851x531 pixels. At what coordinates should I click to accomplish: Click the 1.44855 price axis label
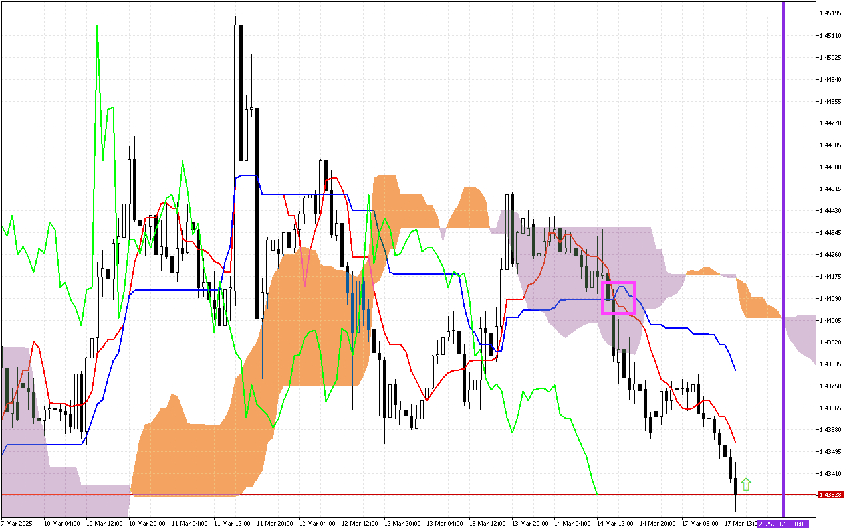830,101
